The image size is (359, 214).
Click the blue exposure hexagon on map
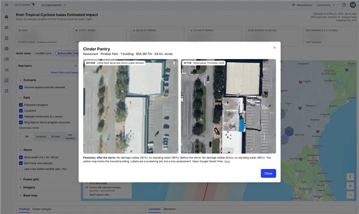tap(289, 131)
